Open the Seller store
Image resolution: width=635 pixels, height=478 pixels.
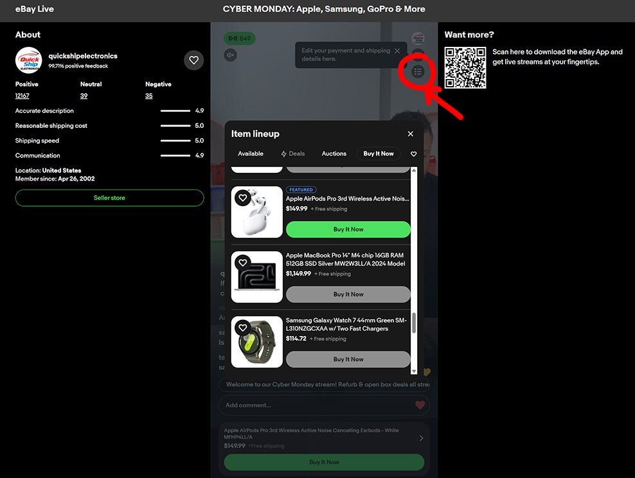click(109, 198)
